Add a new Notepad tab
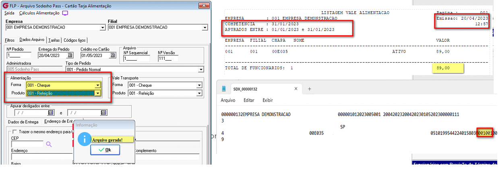Screen dimensions: 498x171 pyautogui.click(x=310, y=89)
